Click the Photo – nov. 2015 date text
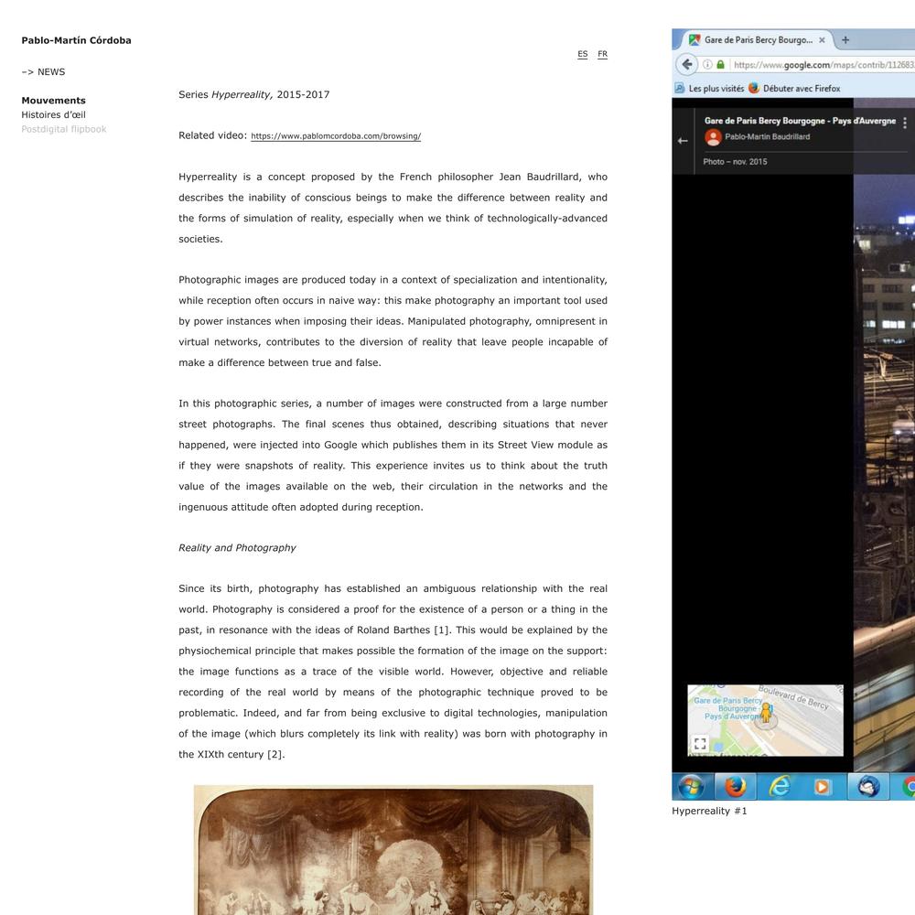Viewport: 915px width, 915px height. point(735,162)
